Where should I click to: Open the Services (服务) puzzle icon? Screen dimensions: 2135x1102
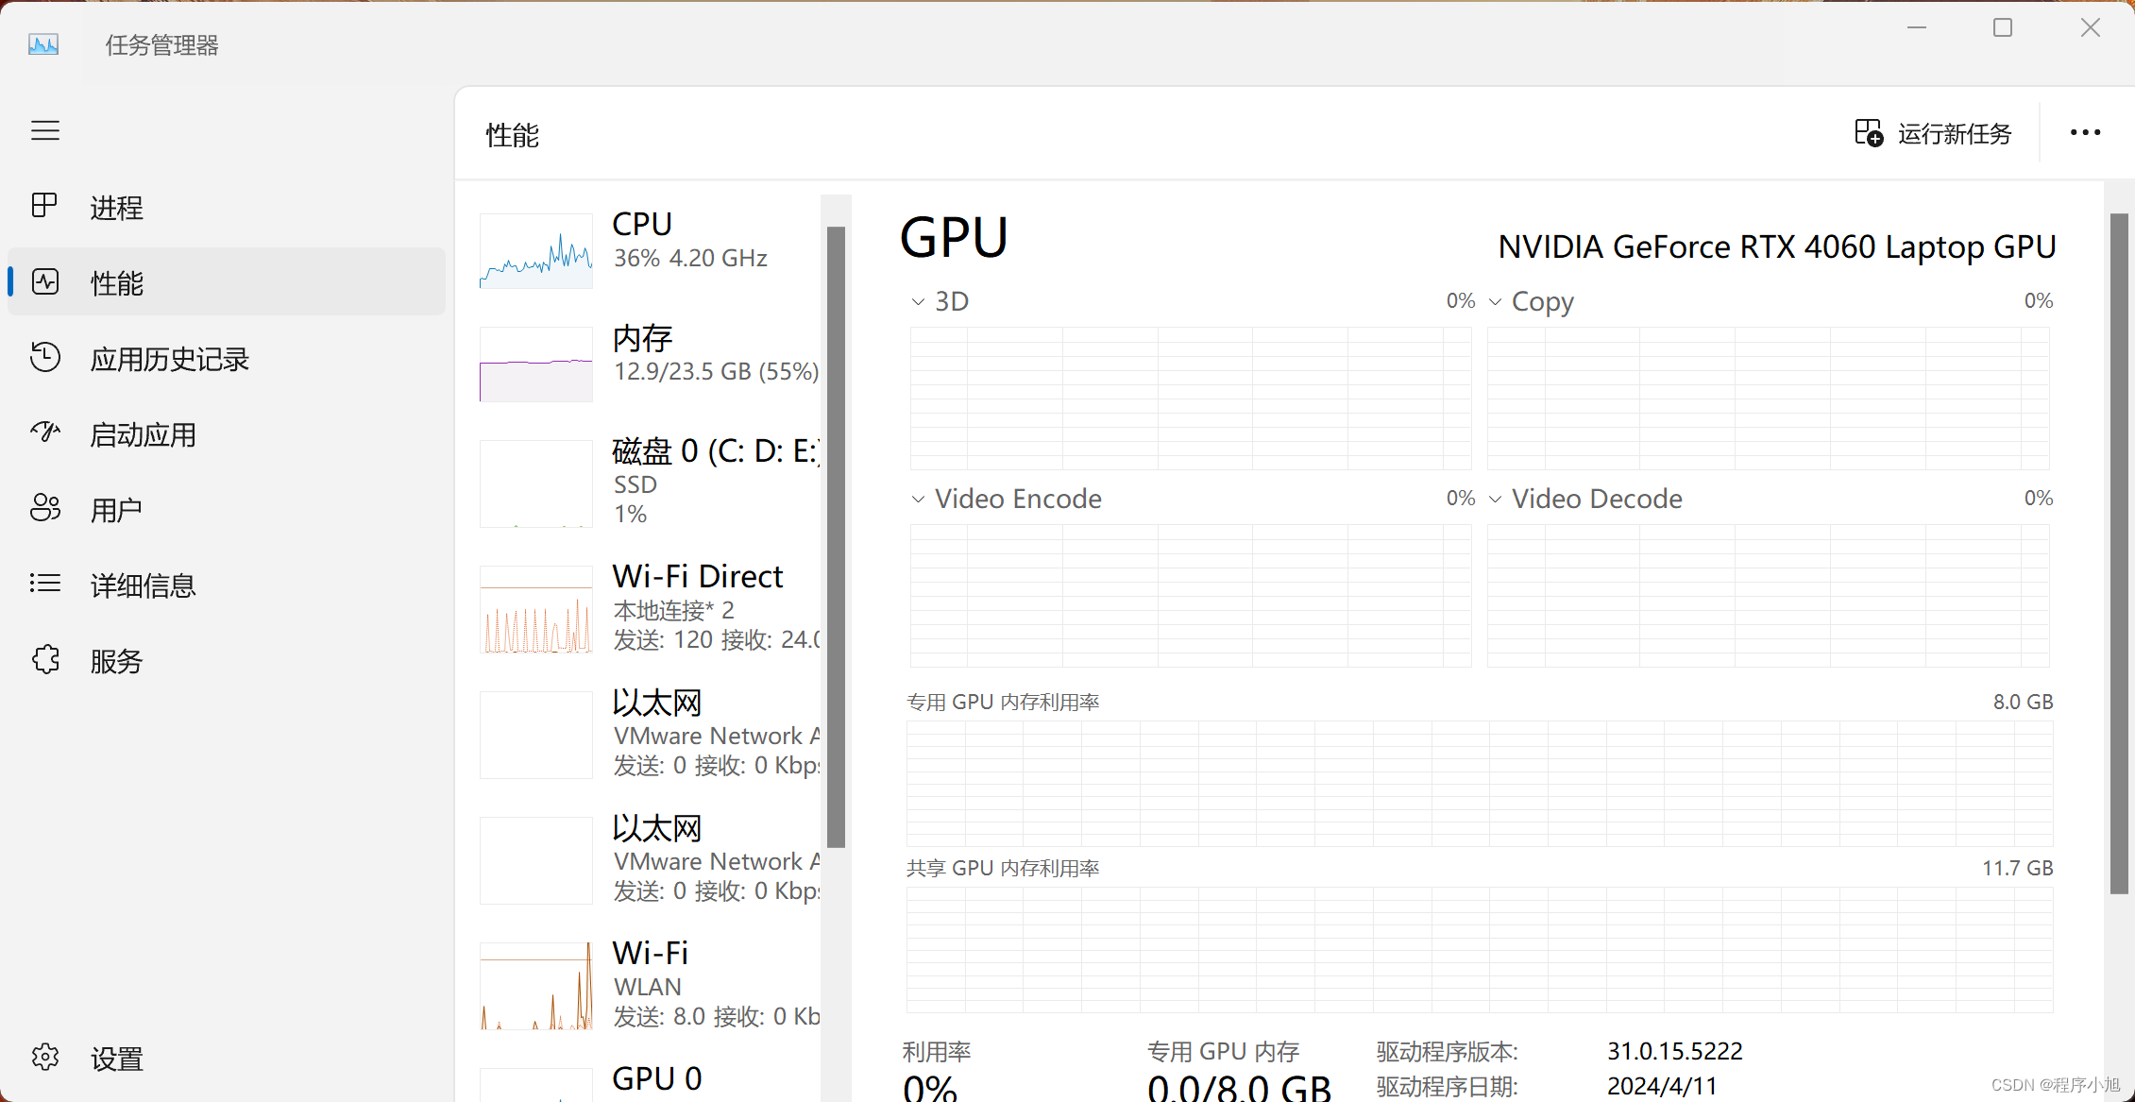tap(44, 659)
